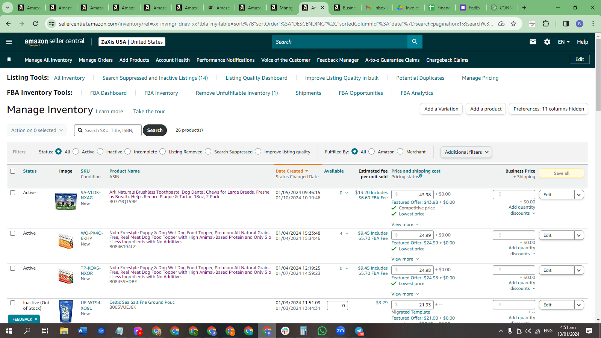Click the search magnifier button in header
Image resolution: width=601 pixels, height=338 pixels.
coord(415,42)
